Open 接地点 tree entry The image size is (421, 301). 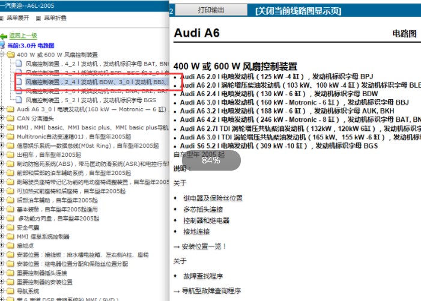(x=25, y=246)
